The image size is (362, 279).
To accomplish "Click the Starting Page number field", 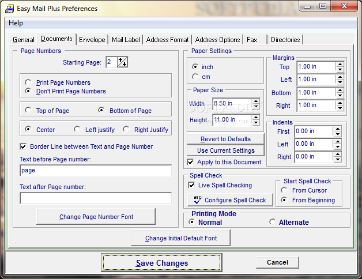I will (111, 62).
